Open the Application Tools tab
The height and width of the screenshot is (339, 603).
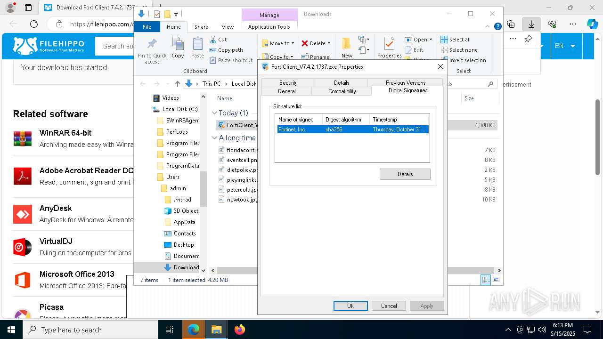click(269, 27)
